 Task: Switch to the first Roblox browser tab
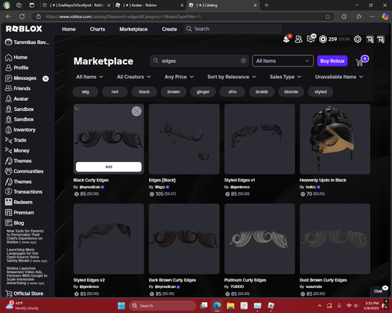pos(76,5)
